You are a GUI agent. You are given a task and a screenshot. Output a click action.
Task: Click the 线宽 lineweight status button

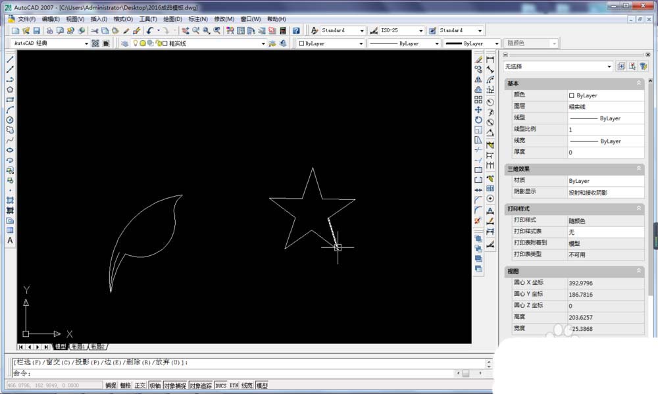[x=247, y=385]
